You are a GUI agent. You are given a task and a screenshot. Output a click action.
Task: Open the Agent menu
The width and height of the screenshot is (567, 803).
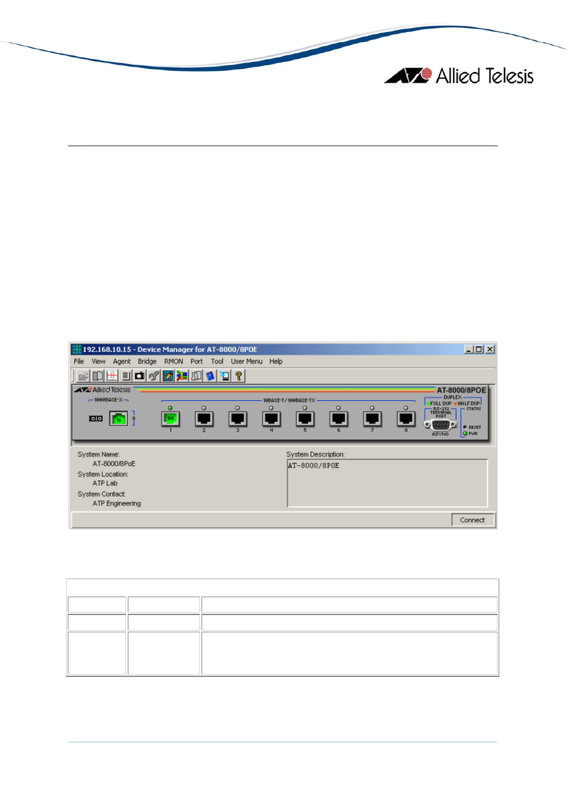121,361
